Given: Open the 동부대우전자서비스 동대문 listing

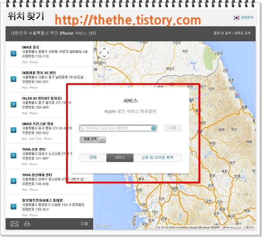Looking at the screenshot, I should tap(49, 207).
